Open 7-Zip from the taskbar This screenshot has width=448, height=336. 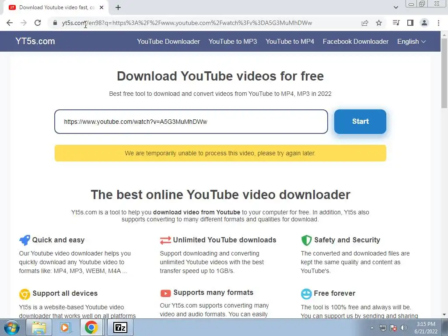coord(120,327)
